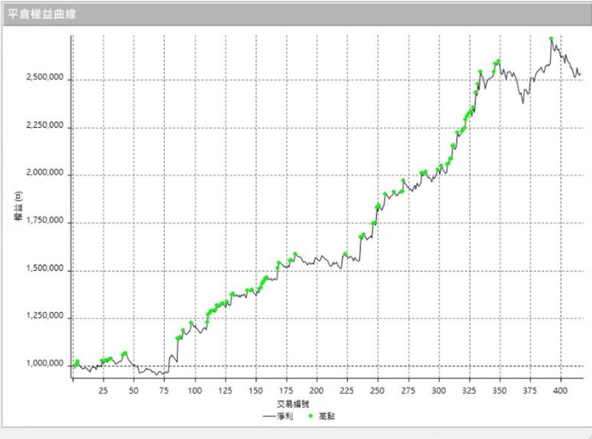Click the green diamond icon in the legend

pos(311,416)
